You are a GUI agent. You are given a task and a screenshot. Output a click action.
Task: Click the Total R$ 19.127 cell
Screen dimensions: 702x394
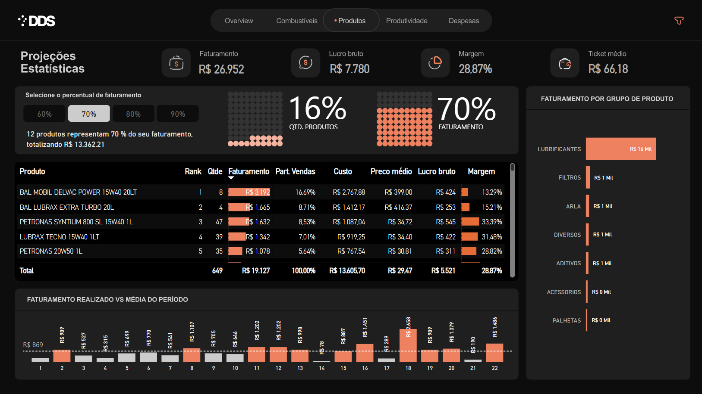point(256,270)
